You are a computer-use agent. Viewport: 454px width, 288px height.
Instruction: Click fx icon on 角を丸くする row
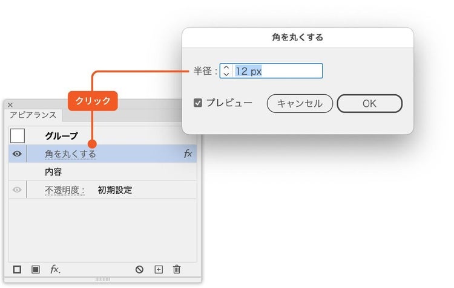click(x=188, y=154)
